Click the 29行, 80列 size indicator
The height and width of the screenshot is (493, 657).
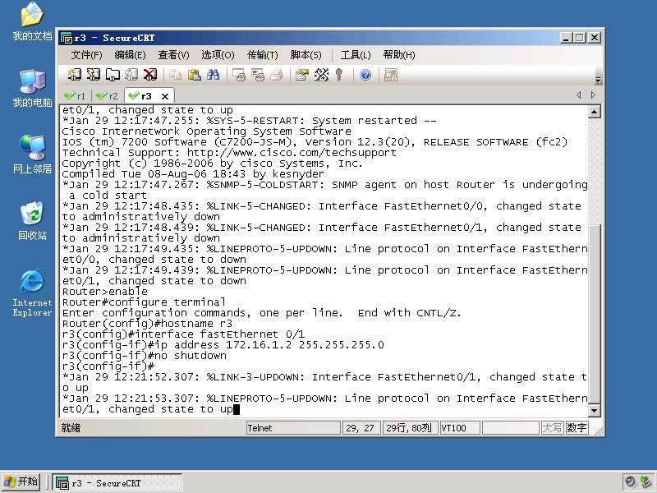(410, 428)
